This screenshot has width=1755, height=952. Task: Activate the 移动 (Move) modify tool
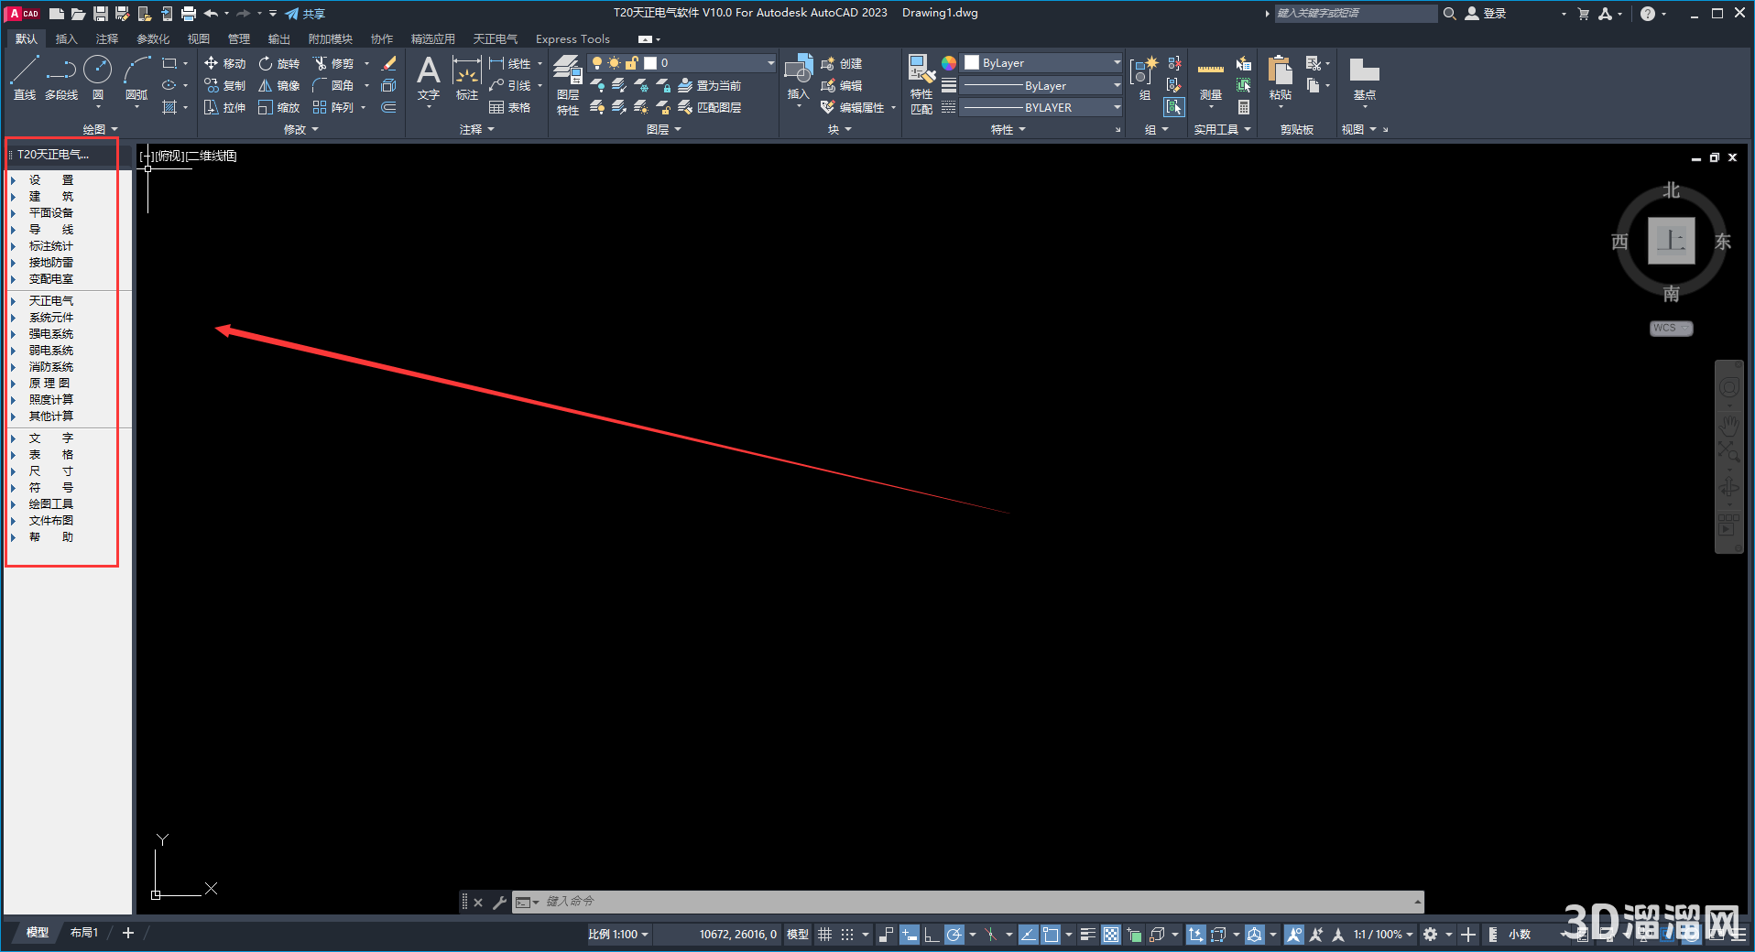[x=224, y=63]
